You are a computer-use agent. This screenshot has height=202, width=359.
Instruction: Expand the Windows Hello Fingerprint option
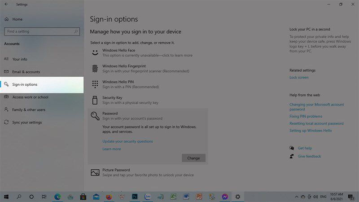(148, 69)
